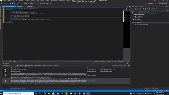Open the Extensiones menu
Viewport: 169px width, 95px height.
[62, 1]
